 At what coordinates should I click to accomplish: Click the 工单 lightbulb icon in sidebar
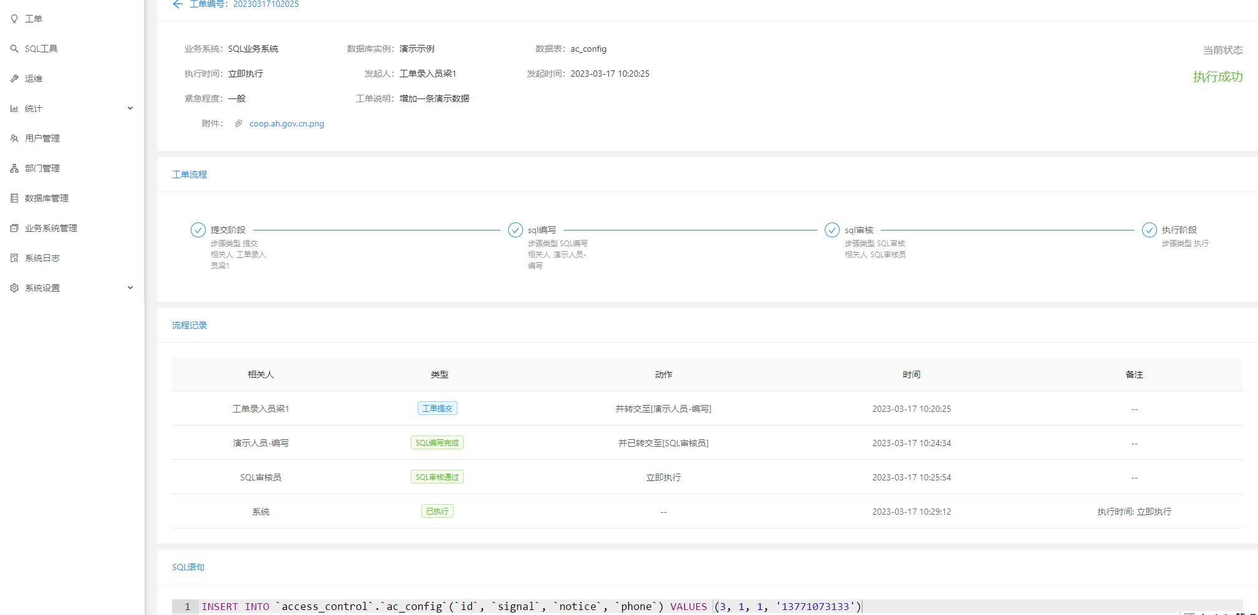[14, 19]
